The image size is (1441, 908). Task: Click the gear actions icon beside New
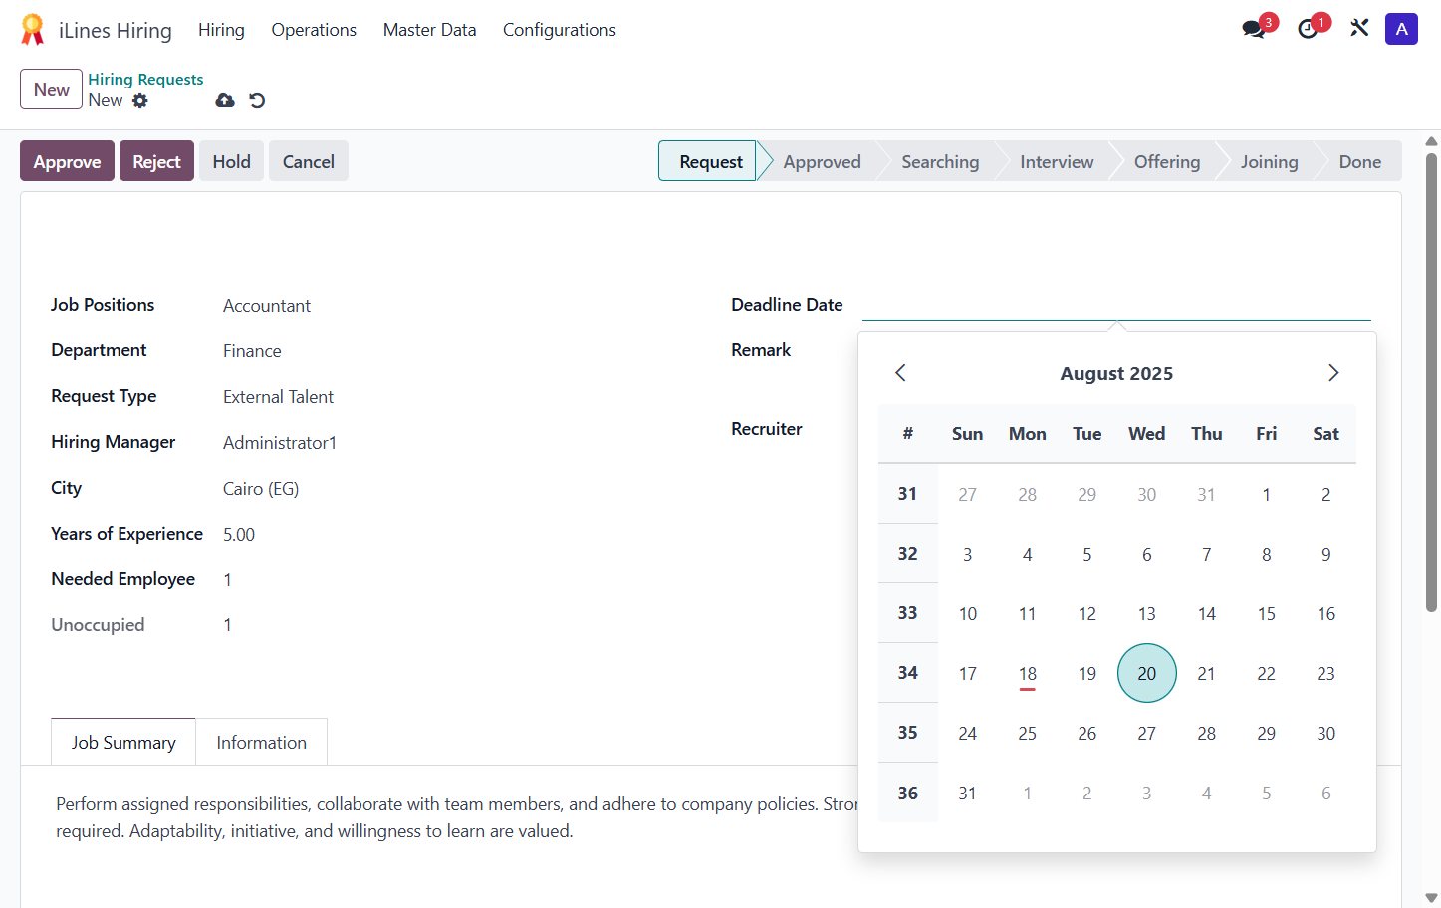(140, 100)
